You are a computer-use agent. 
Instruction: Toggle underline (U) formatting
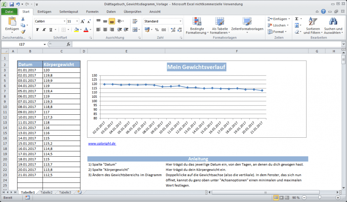pyautogui.click(x=51, y=30)
